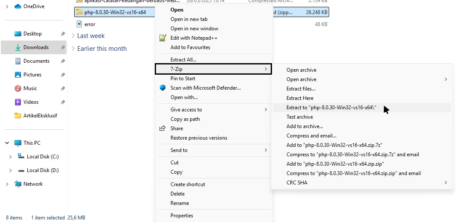Expand the Earlier this month group
The image size is (463, 222).
click(73, 49)
